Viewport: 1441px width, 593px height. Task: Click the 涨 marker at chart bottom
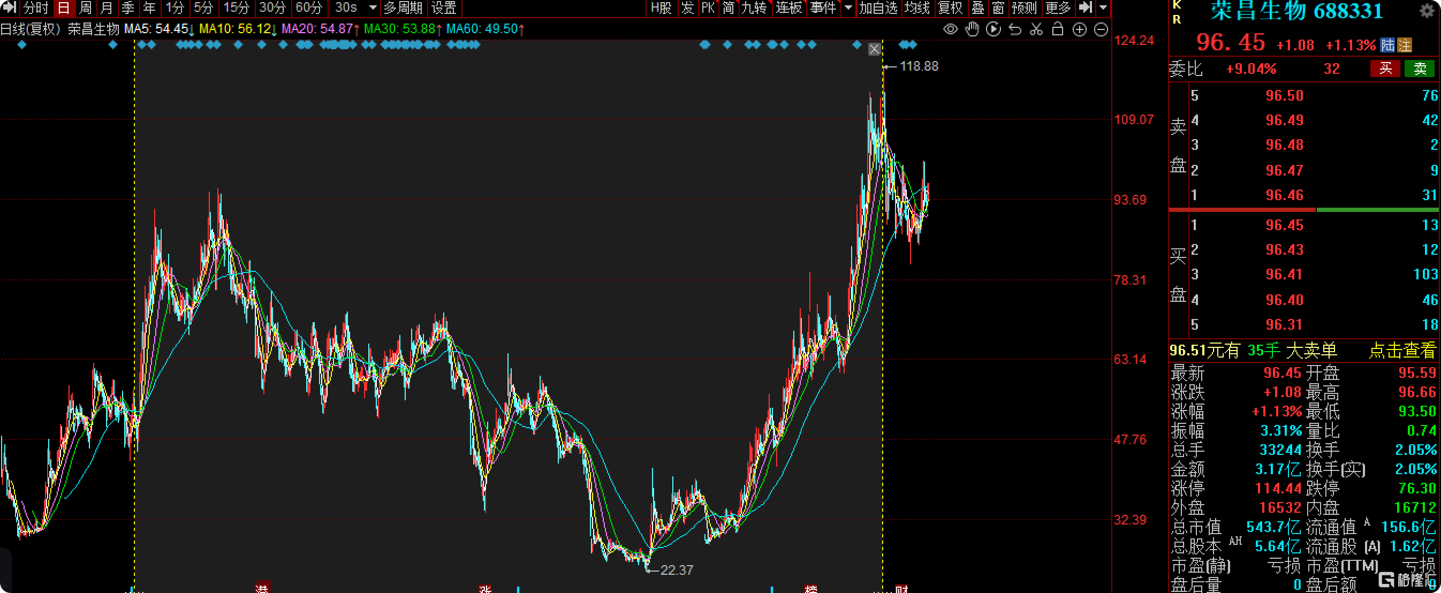pos(485,589)
